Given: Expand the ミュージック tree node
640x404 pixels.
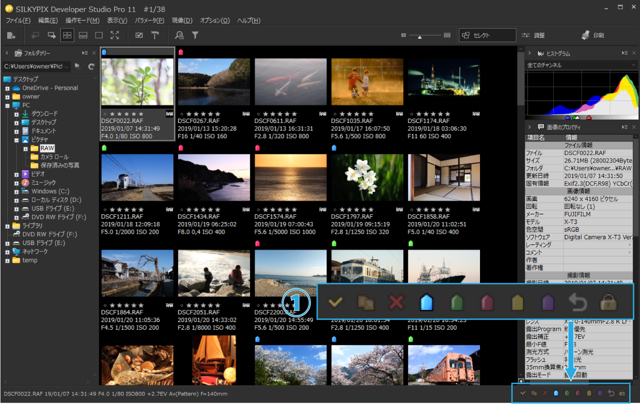Looking at the screenshot, I should pyautogui.click(x=16, y=183).
